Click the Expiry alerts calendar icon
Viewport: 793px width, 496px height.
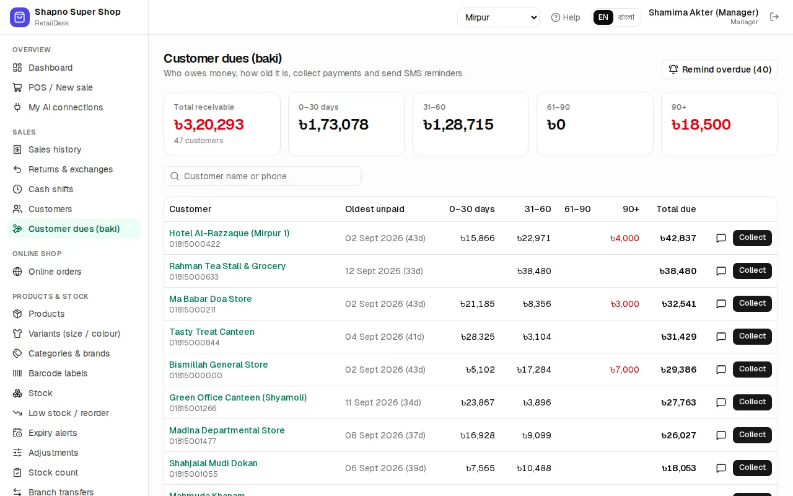17,433
